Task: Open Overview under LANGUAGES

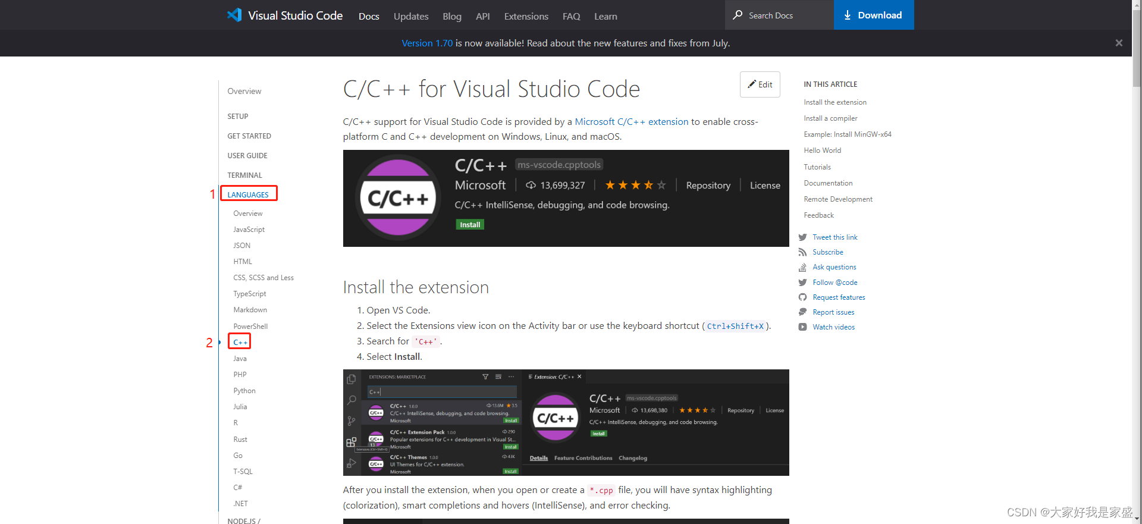Action: pos(248,214)
